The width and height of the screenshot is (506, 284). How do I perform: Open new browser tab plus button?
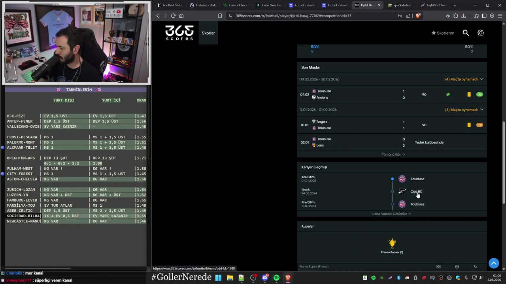[455, 5]
